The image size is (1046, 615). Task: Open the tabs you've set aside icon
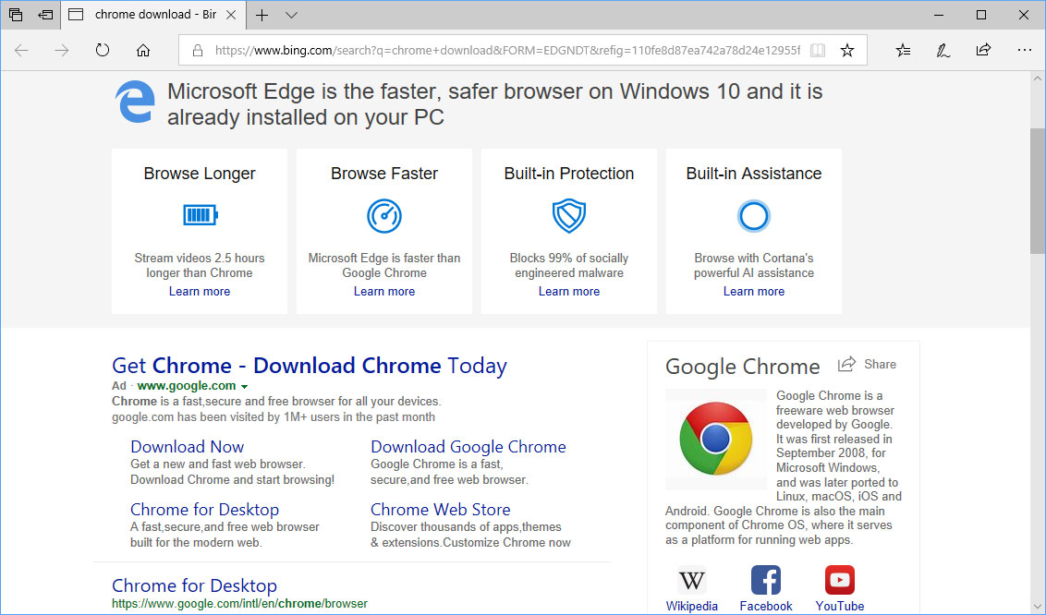click(16, 15)
